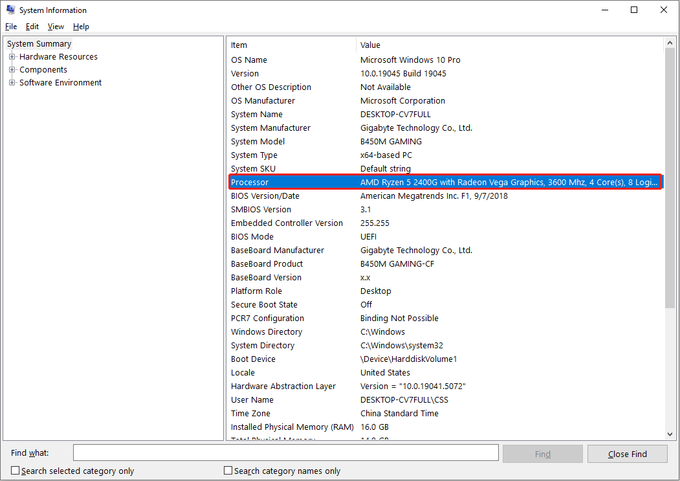Expand the Components node
This screenshot has width=680, height=481.
[12, 70]
